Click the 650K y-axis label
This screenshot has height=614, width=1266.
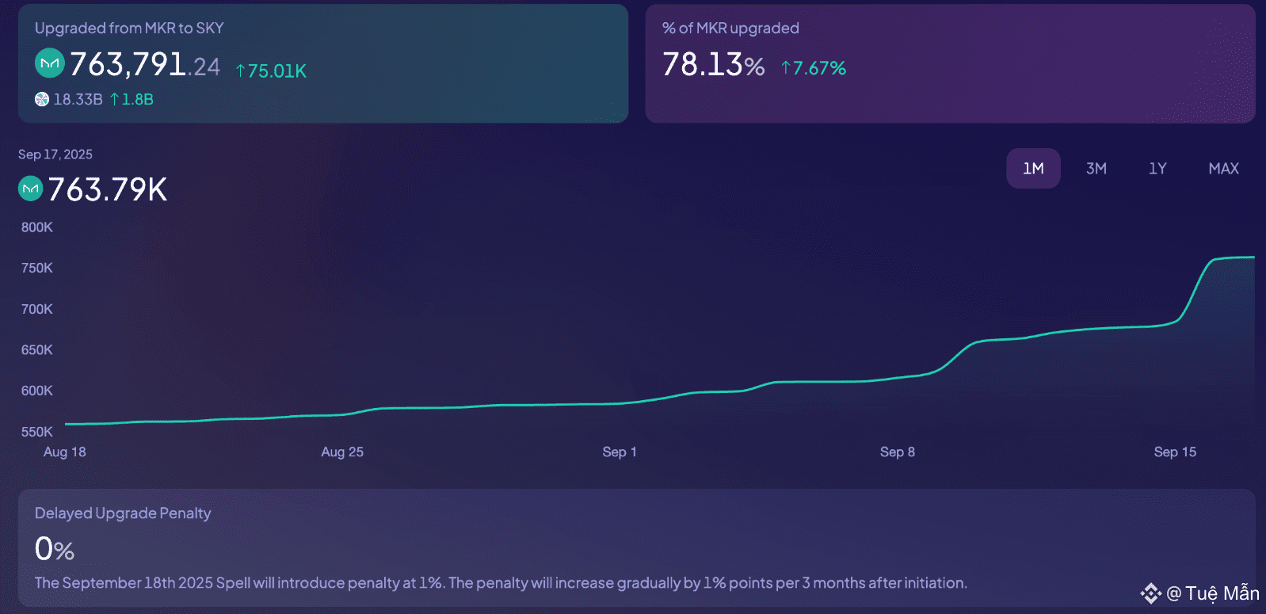pos(37,350)
